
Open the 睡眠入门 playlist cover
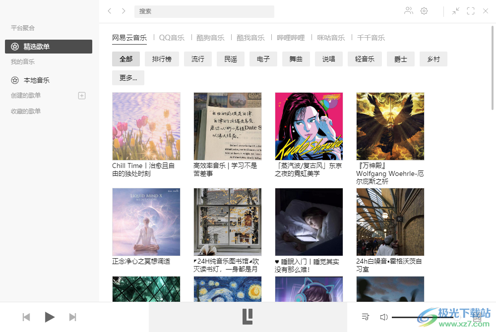pyautogui.click(x=309, y=222)
